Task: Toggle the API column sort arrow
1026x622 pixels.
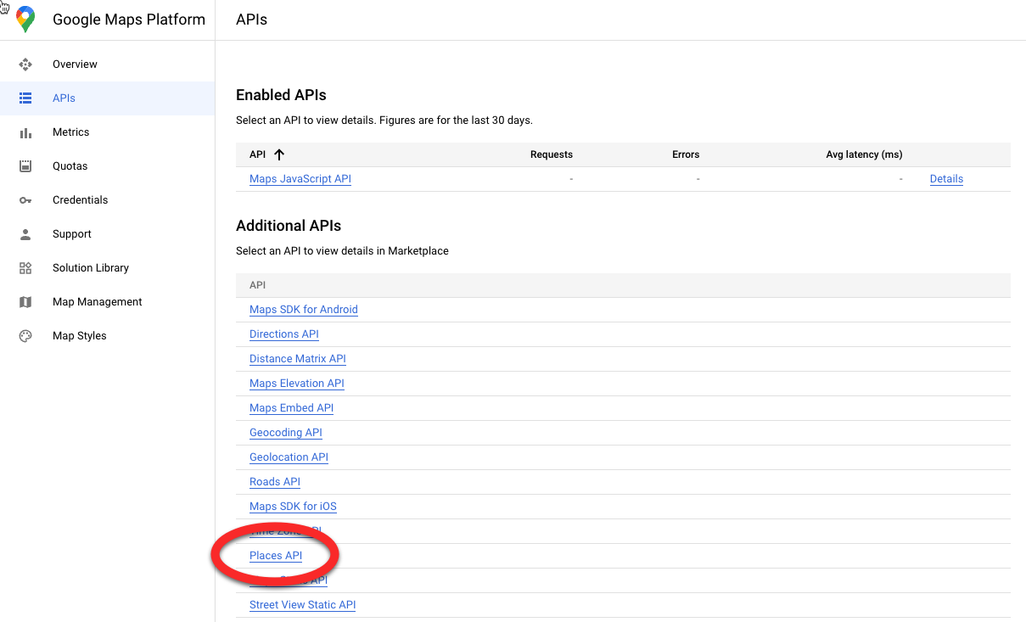Action: [x=279, y=154]
